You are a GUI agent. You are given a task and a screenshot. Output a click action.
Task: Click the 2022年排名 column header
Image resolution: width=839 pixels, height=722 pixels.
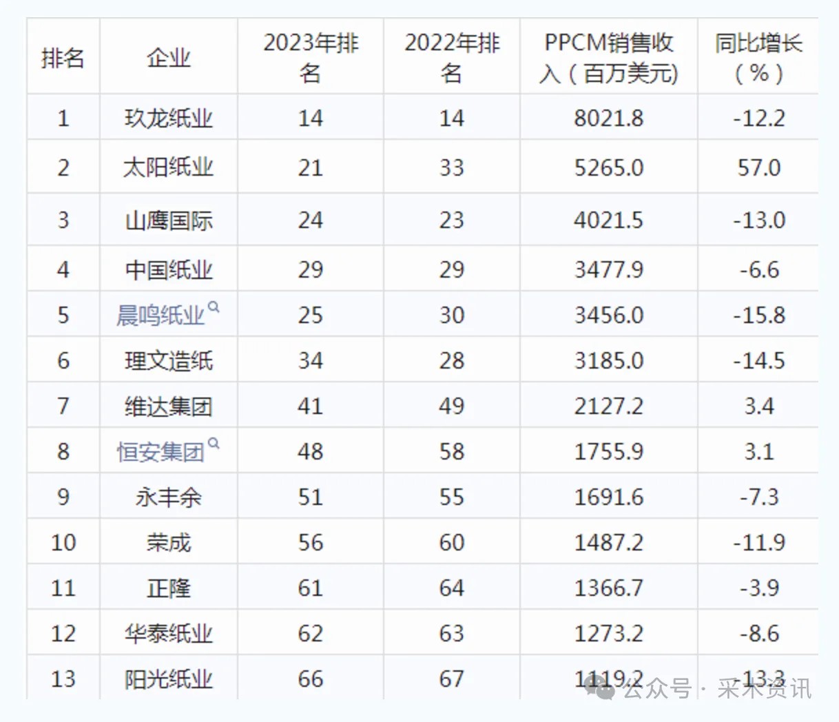(x=450, y=56)
